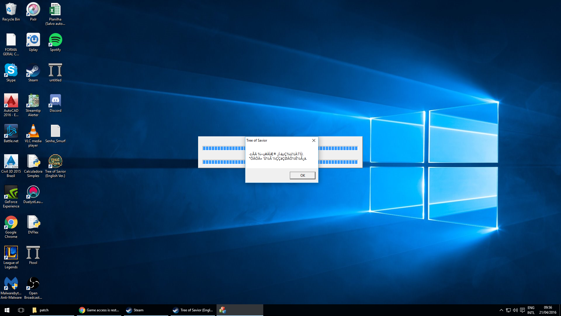Open the Windows Start menu
561x316 pixels.
(7, 310)
